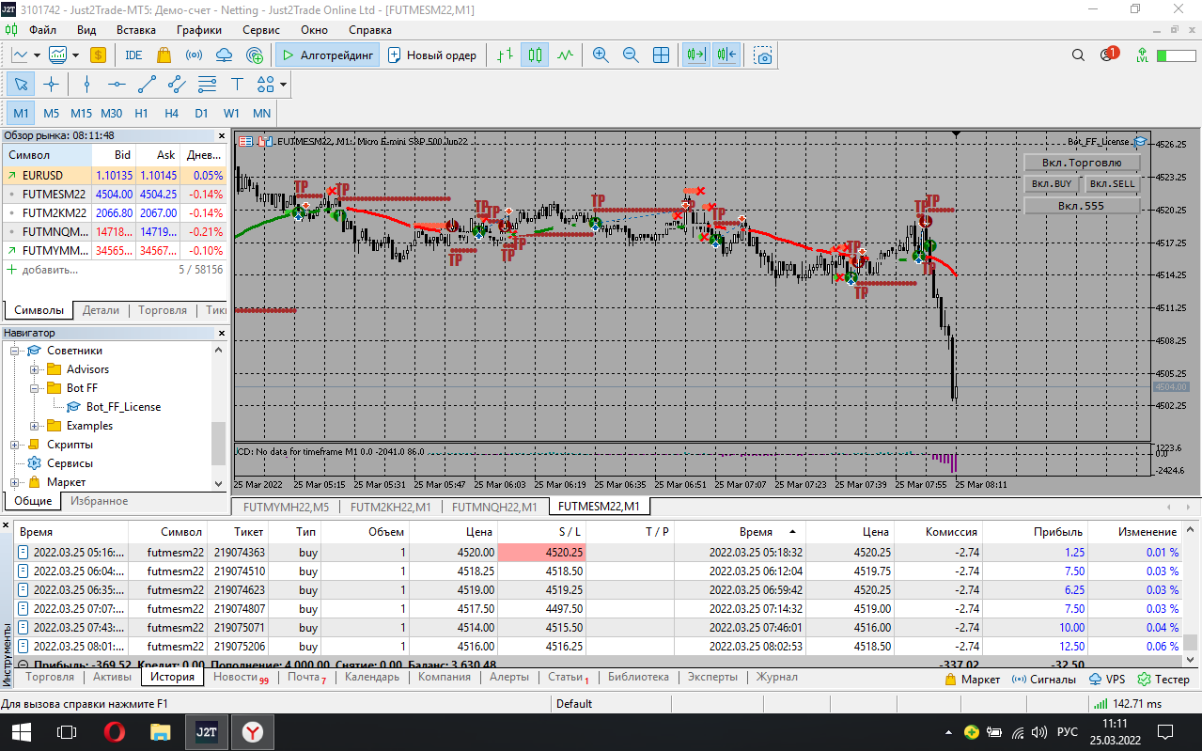Open the Файл menu
The width and height of the screenshot is (1202, 751).
click(42, 29)
